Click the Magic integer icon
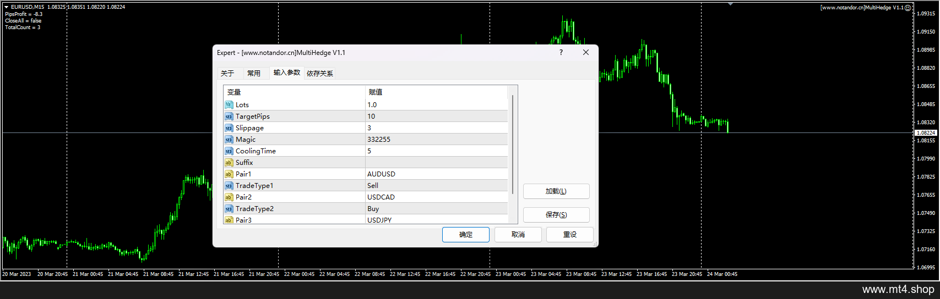940x299 pixels. [x=229, y=139]
